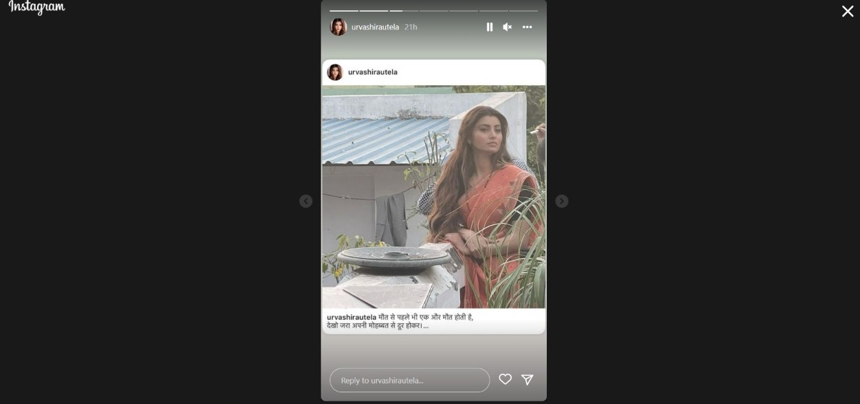Go back to the previous story with the left arrow
This screenshot has height=404, width=860.
306,201
